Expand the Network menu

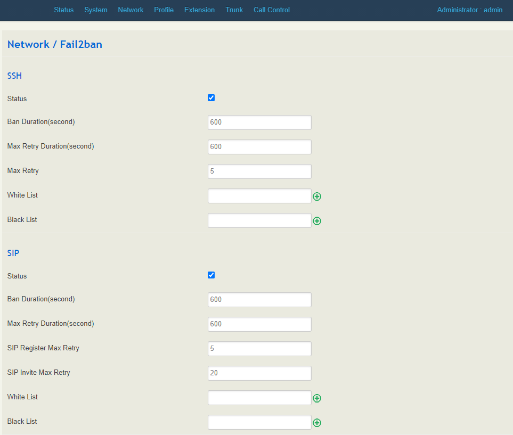tap(131, 10)
